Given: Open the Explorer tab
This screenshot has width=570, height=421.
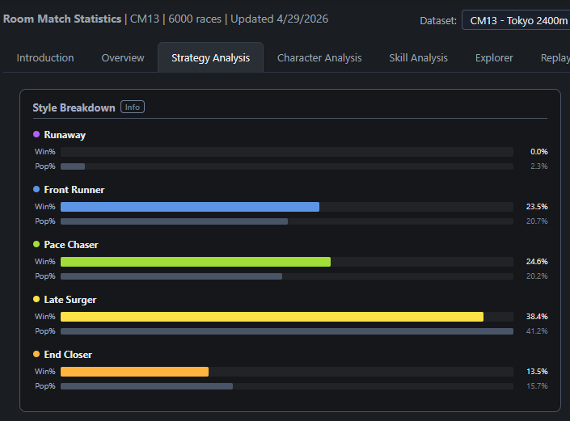Looking at the screenshot, I should click(x=494, y=57).
